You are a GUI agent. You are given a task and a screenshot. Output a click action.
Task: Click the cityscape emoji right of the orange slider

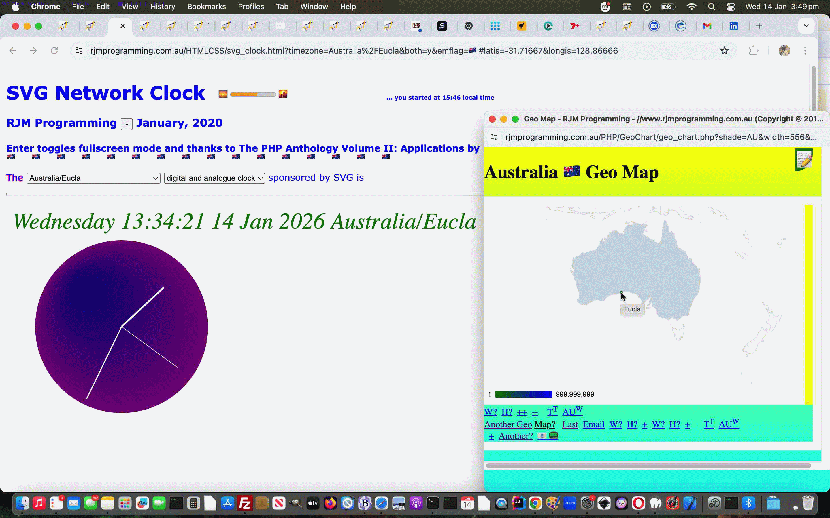283,94
